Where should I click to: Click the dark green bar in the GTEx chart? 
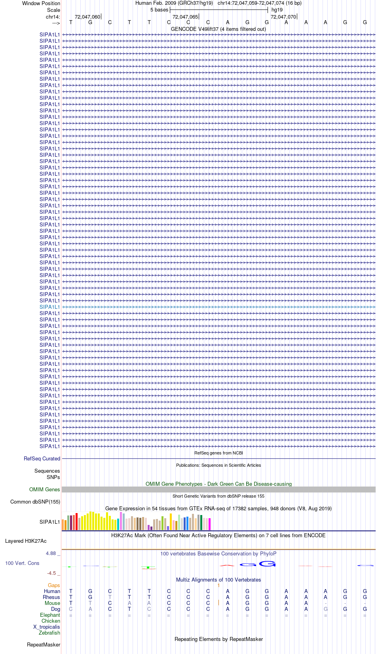click(x=201, y=523)
